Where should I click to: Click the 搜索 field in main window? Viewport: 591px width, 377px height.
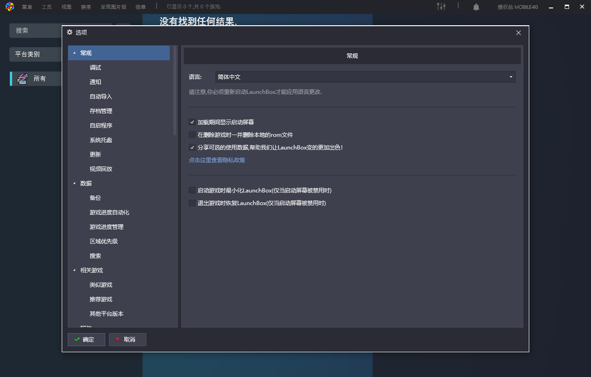36,30
